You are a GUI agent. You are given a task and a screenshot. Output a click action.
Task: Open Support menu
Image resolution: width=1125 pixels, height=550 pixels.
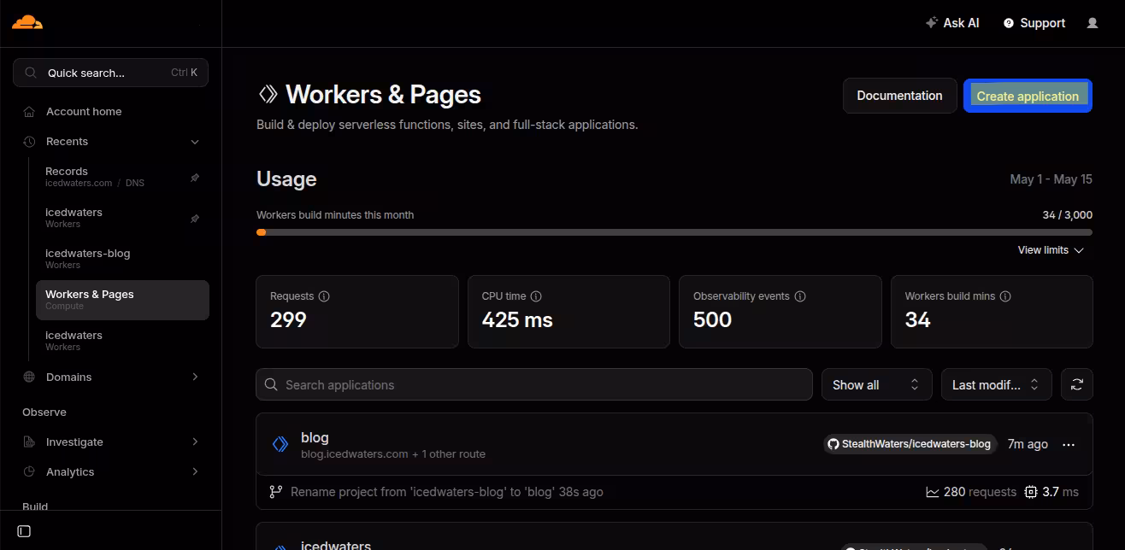(1034, 23)
